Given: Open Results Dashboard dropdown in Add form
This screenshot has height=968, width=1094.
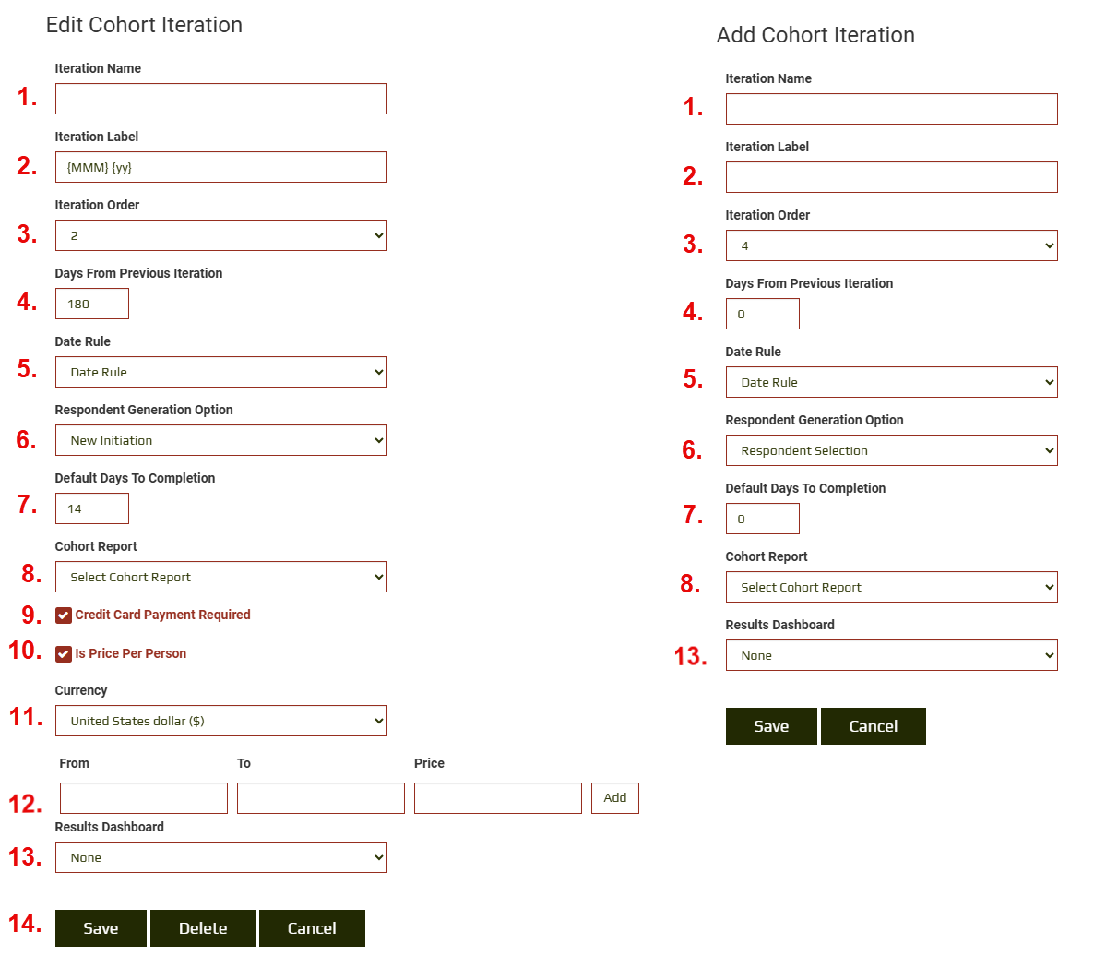Looking at the screenshot, I should coord(891,655).
